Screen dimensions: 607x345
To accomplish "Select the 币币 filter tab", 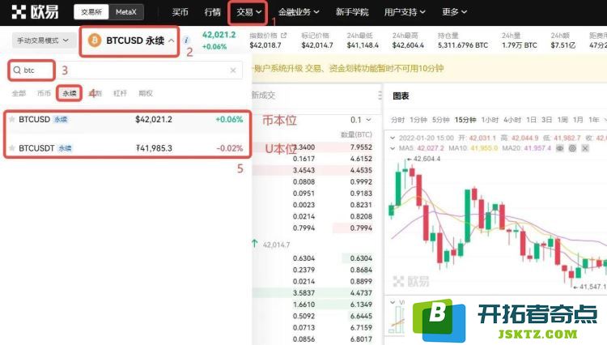I will click(x=44, y=93).
